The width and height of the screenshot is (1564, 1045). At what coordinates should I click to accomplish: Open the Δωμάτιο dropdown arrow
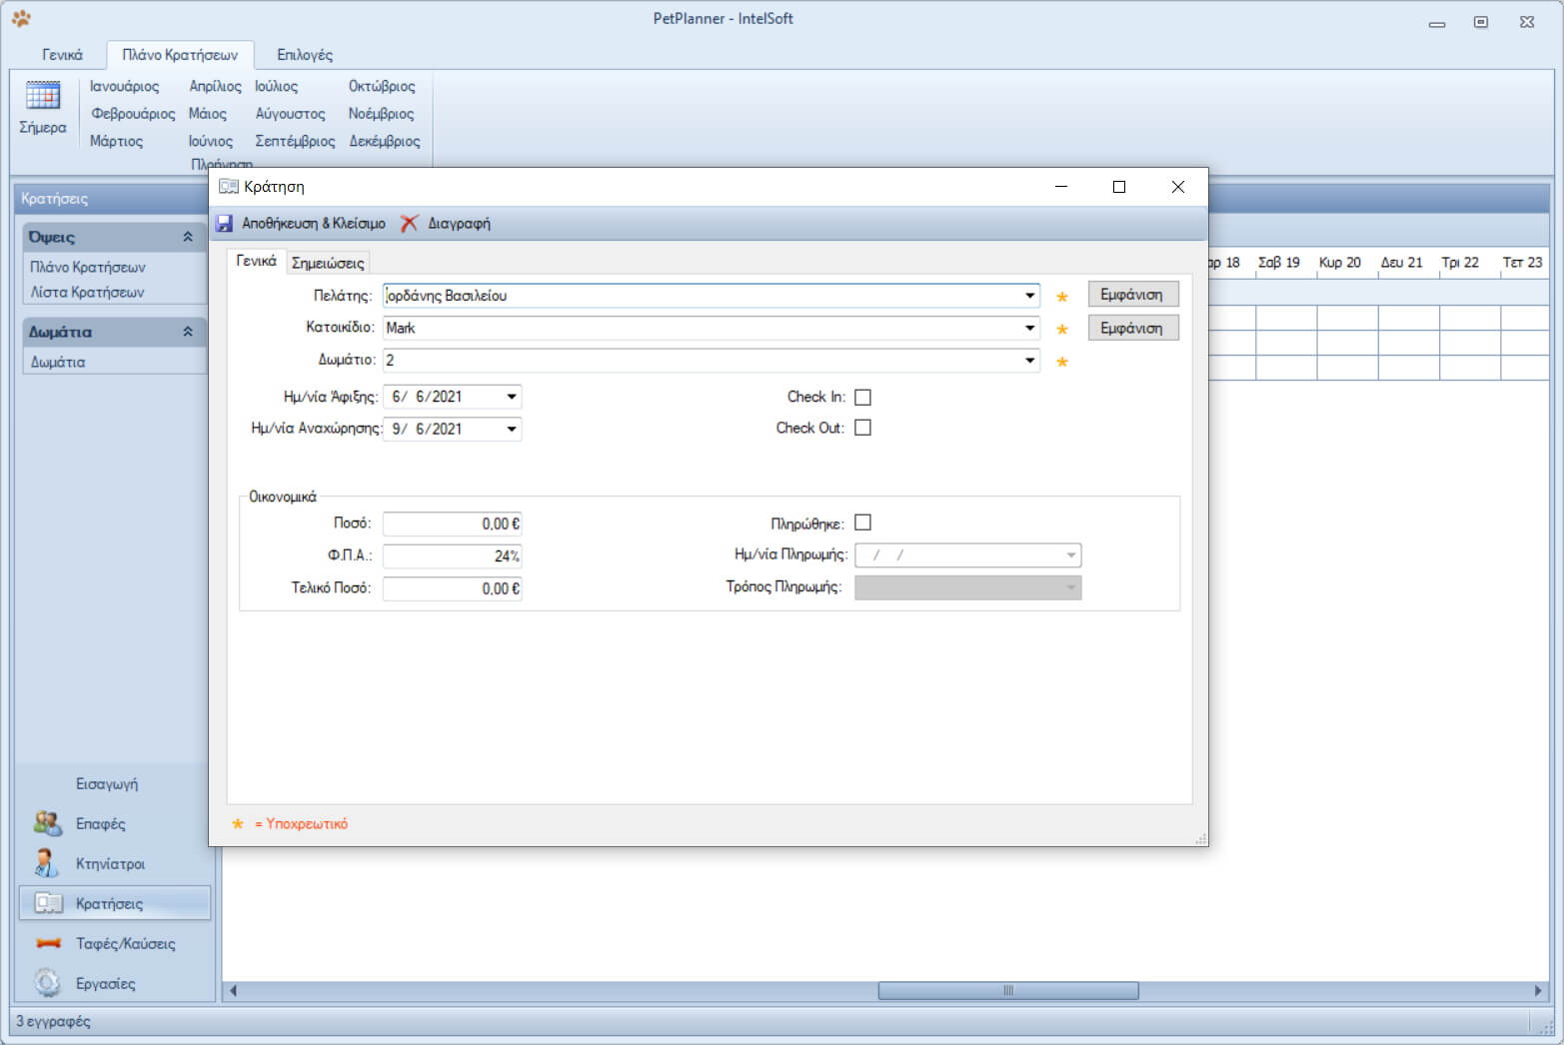tap(1029, 360)
